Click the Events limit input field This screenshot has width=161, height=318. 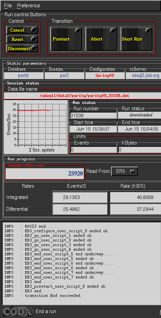pos(93,150)
